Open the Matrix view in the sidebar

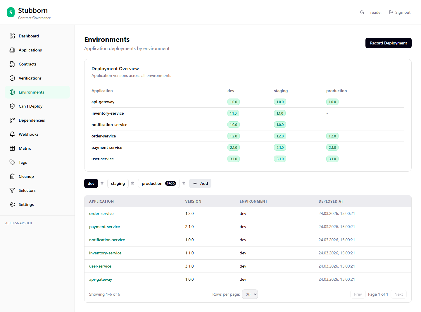tap(25, 148)
